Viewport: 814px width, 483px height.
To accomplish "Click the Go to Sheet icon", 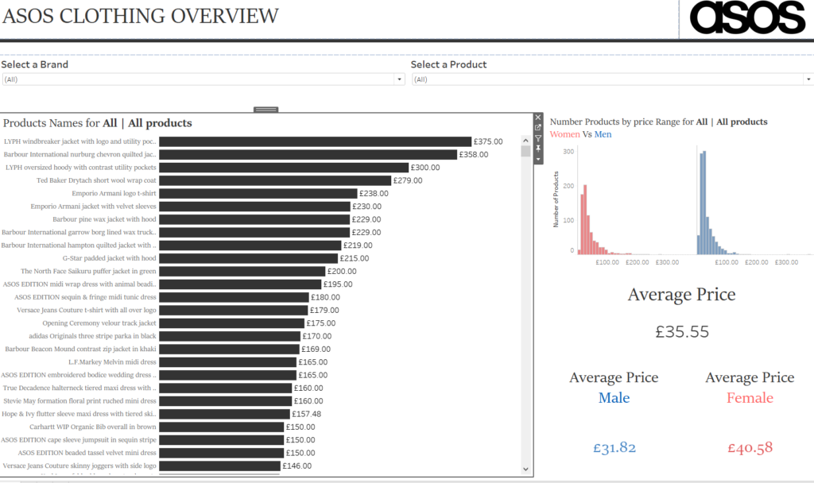I will tap(538, 128).
